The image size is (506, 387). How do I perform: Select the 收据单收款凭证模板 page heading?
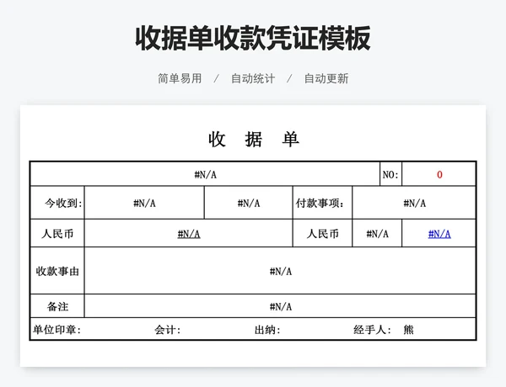point(253,39)
